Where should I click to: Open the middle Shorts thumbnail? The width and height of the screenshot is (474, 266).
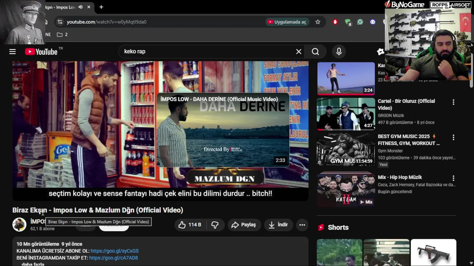coord(387,252)
